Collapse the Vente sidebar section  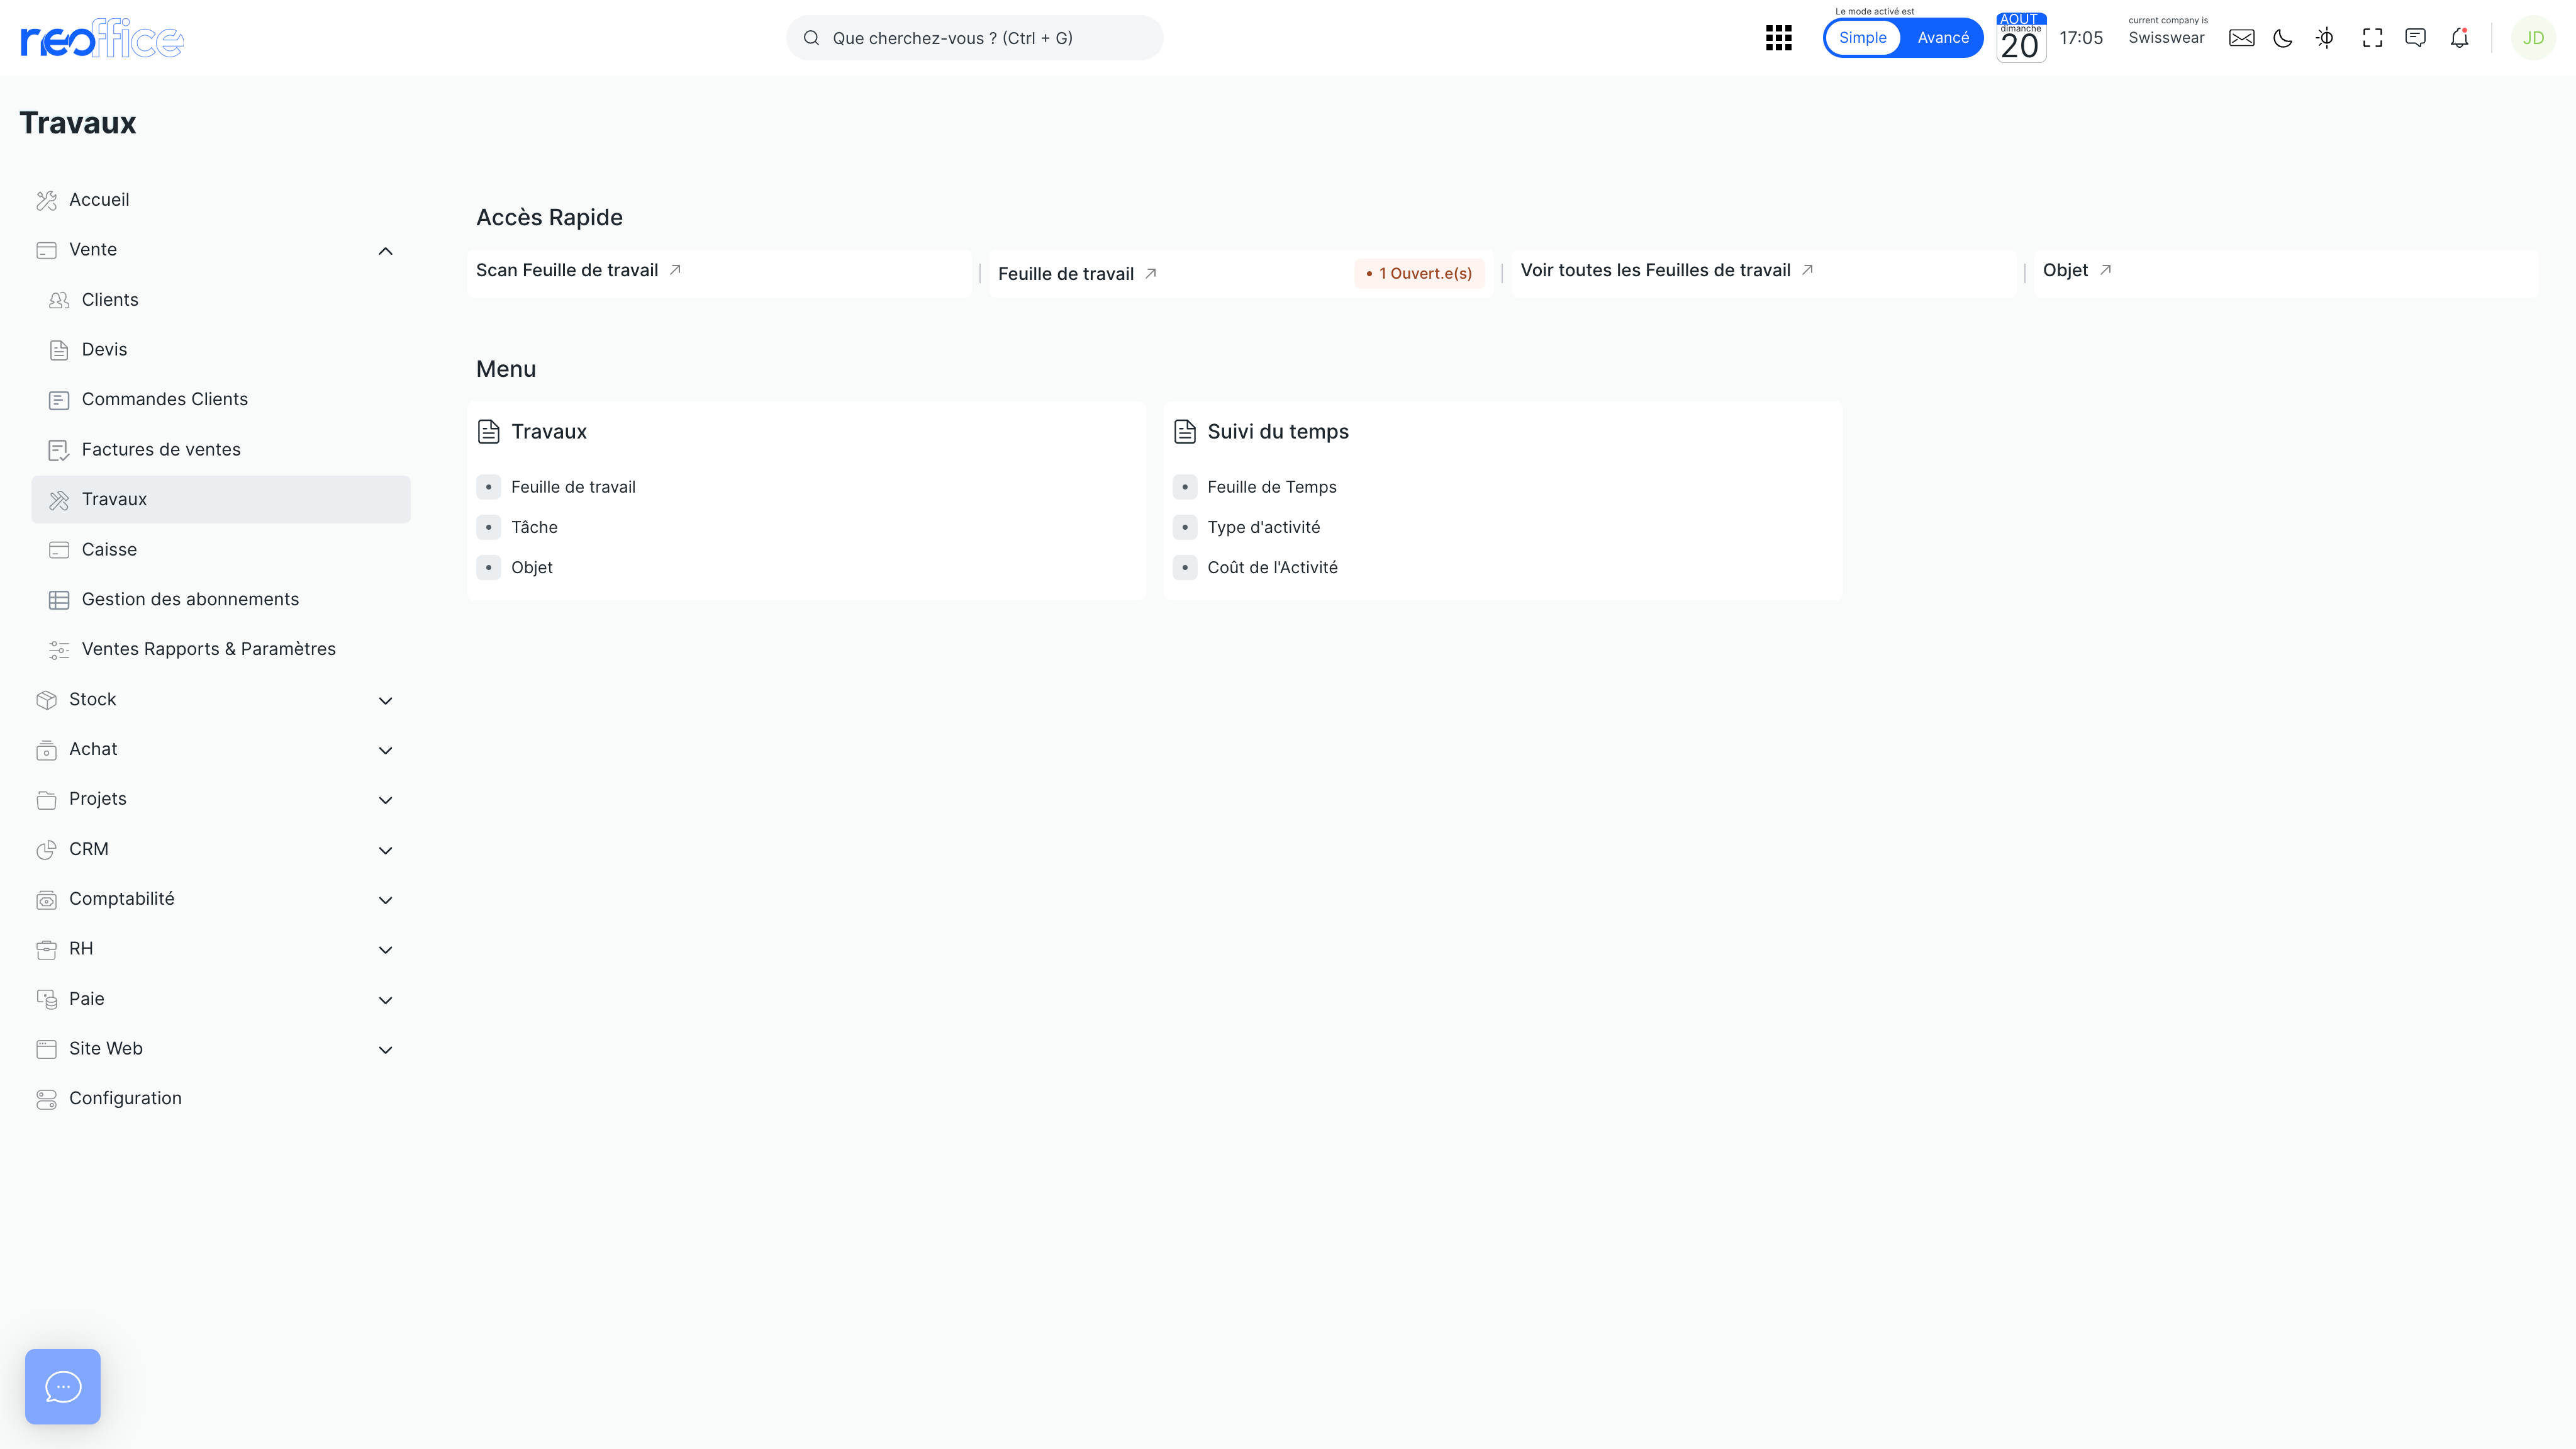pyautogui.click(x=385, y=250)
